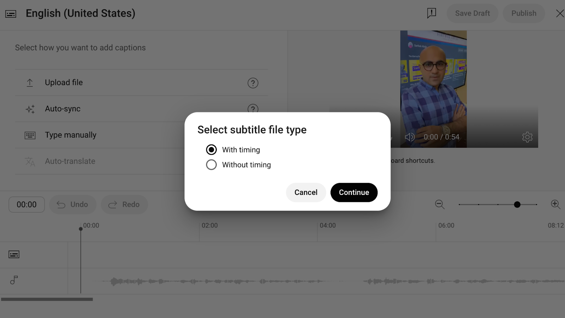Click the Undo button
This screenshot has width=565, height=318.
(72, 204)
